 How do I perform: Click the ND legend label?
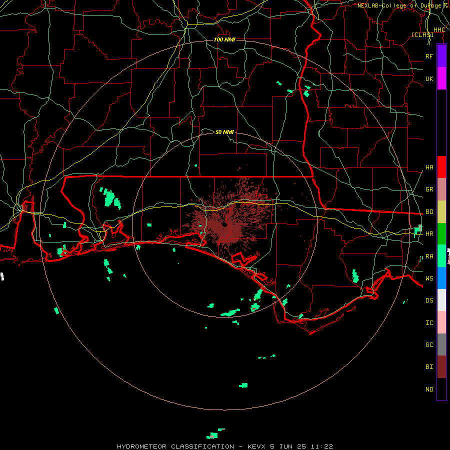[429, 389]
